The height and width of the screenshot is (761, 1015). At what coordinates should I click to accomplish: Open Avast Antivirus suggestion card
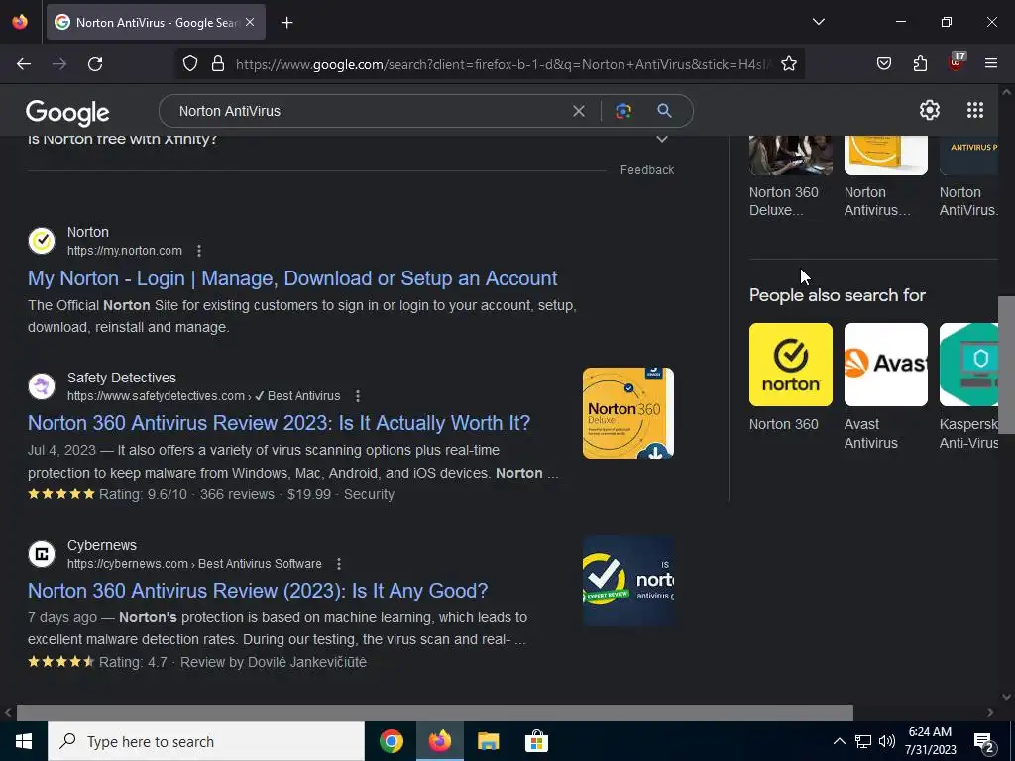pyautogui.click(x=885, y=365)
